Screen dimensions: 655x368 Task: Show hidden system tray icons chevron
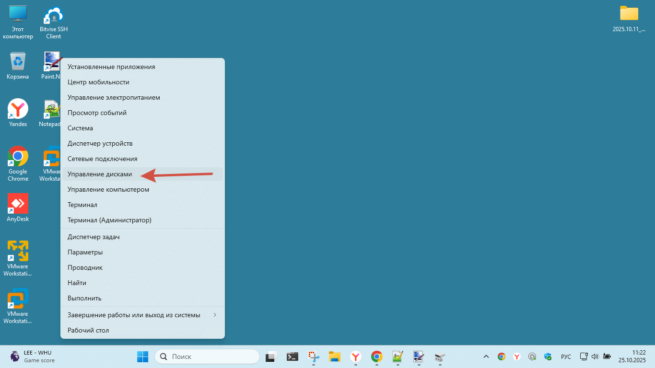tap(486, 356)
